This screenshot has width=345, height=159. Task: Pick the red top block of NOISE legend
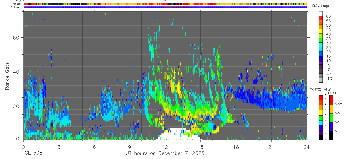pyautogui.click(x=331, y=100)
